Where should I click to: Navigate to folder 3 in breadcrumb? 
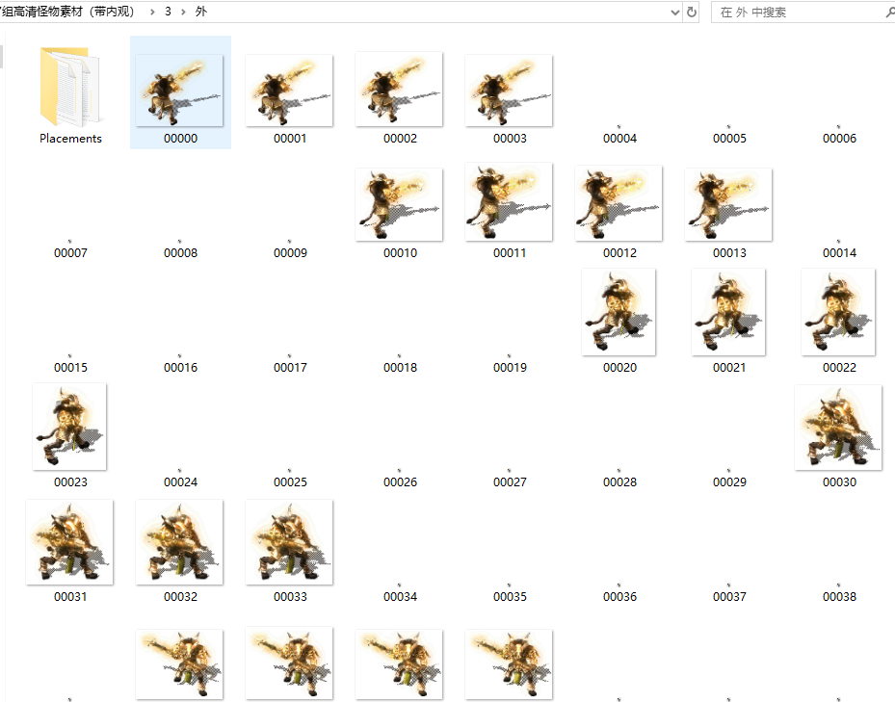pyautogui.click(x=168, y=12)
